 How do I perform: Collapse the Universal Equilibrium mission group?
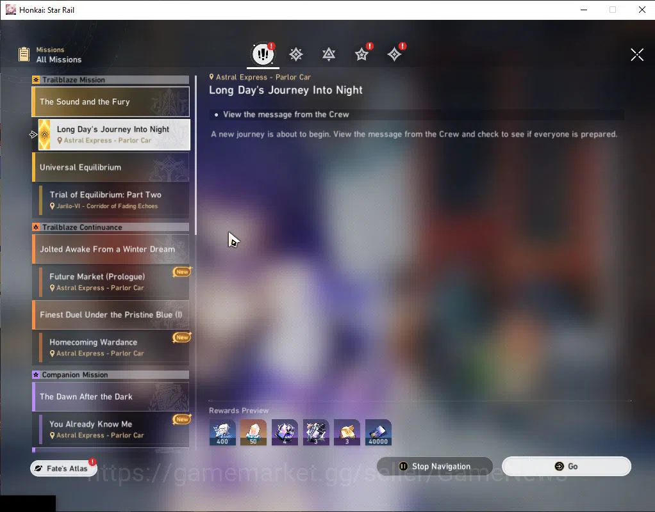[x=111, y=167]
